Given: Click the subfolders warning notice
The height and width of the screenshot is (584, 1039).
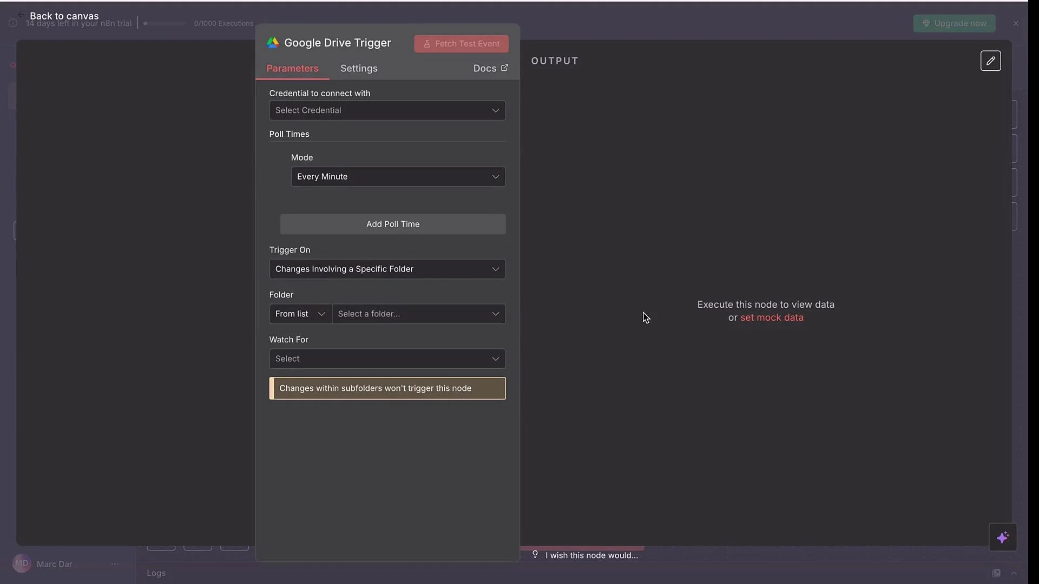Looking at the screenshot, I should [x=387, y=388].
